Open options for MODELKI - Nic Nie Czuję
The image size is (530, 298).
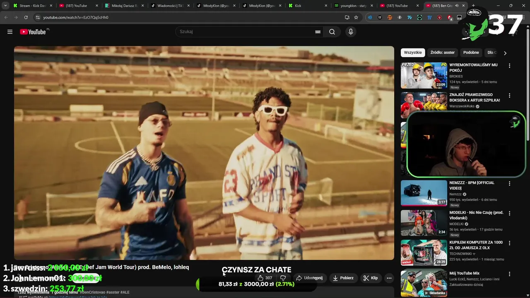click(x=509, y=214)
